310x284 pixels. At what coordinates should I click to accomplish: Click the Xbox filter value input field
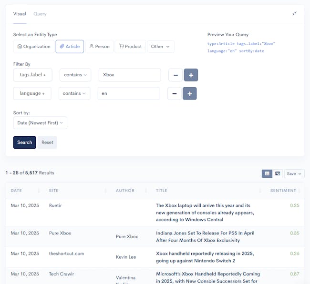coord(130,75)
